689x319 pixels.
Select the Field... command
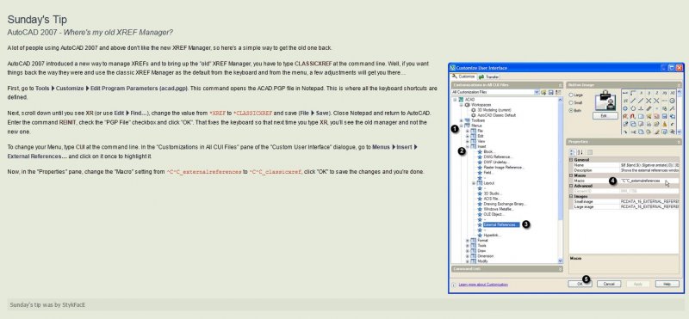click(x=488, y=173)
